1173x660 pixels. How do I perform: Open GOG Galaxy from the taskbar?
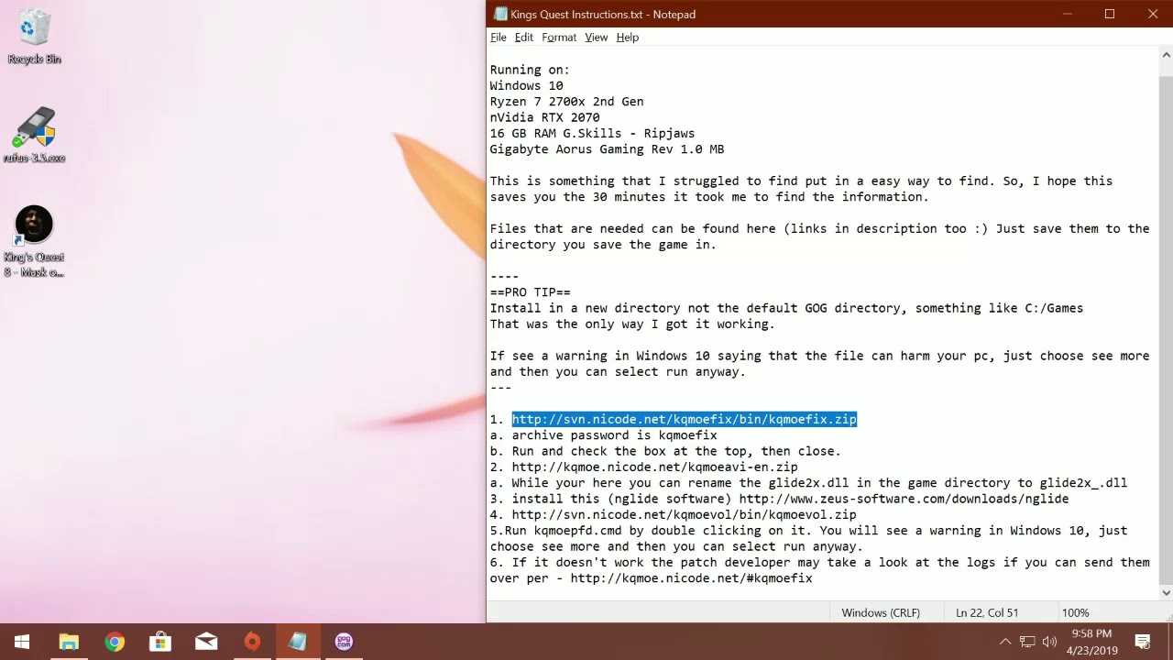click(x=344, y=642)
